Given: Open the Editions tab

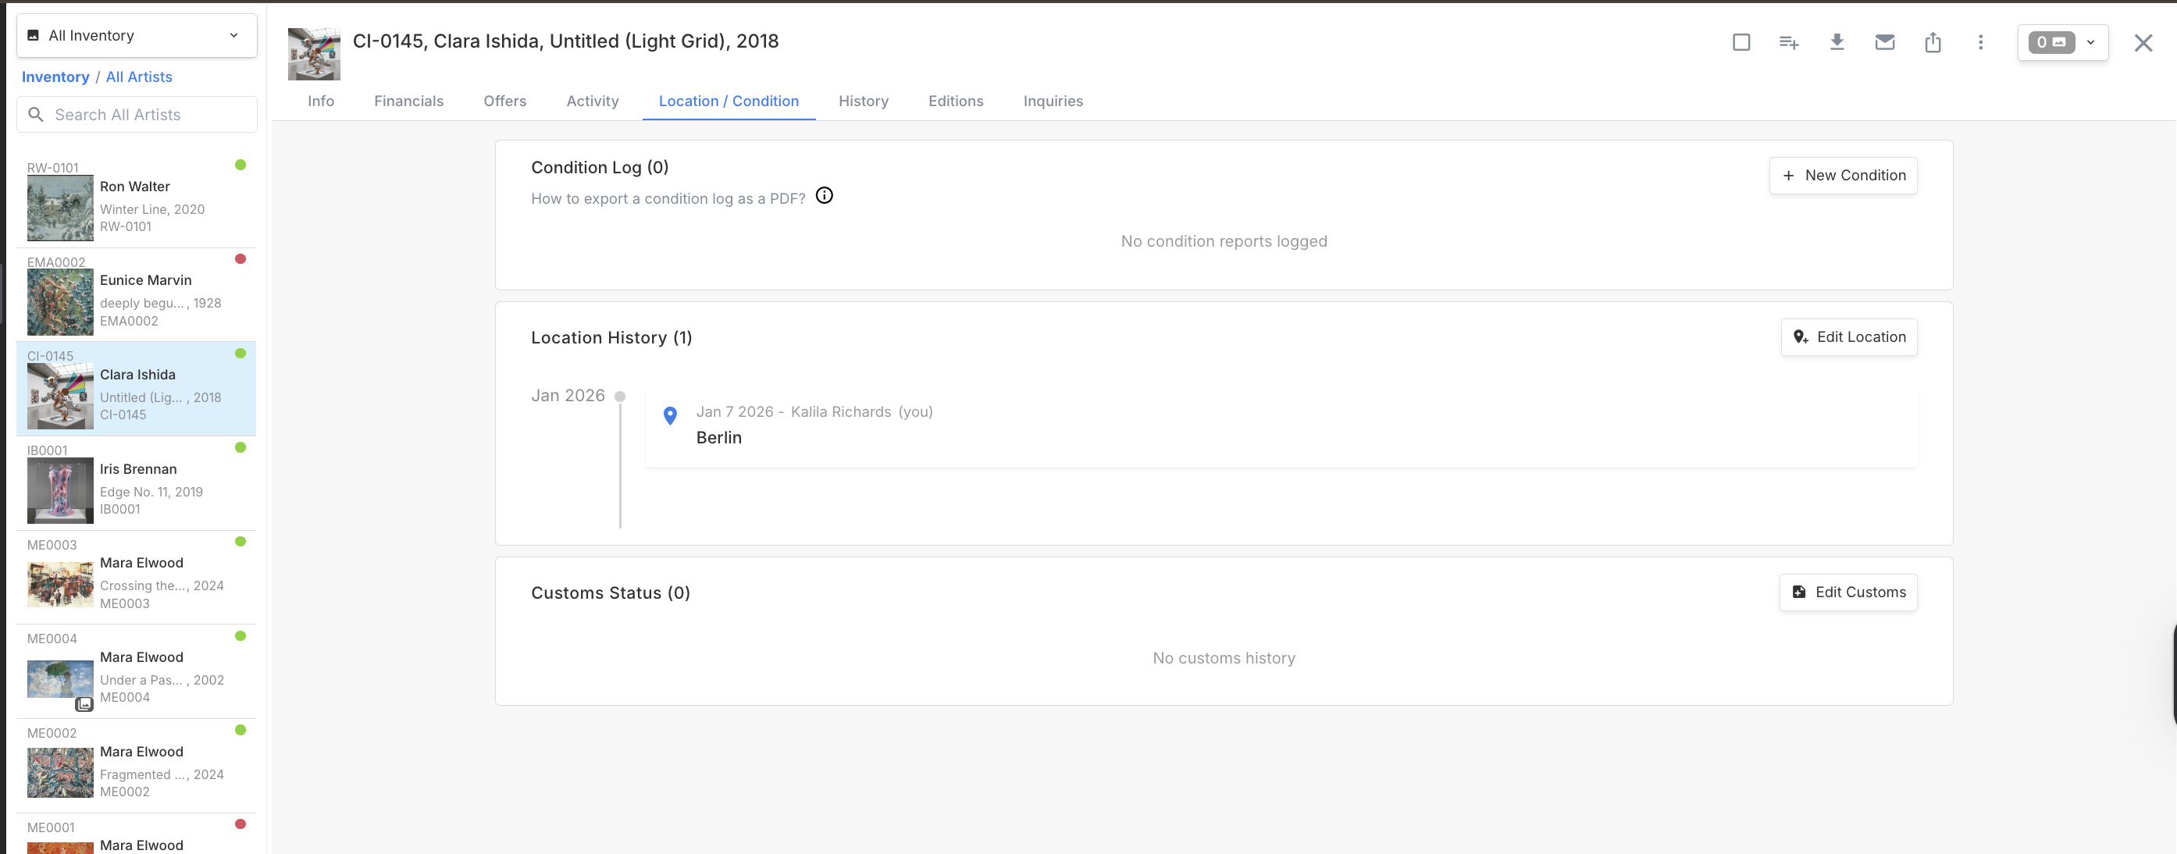Looking at the screenshot, I should 955,101.
